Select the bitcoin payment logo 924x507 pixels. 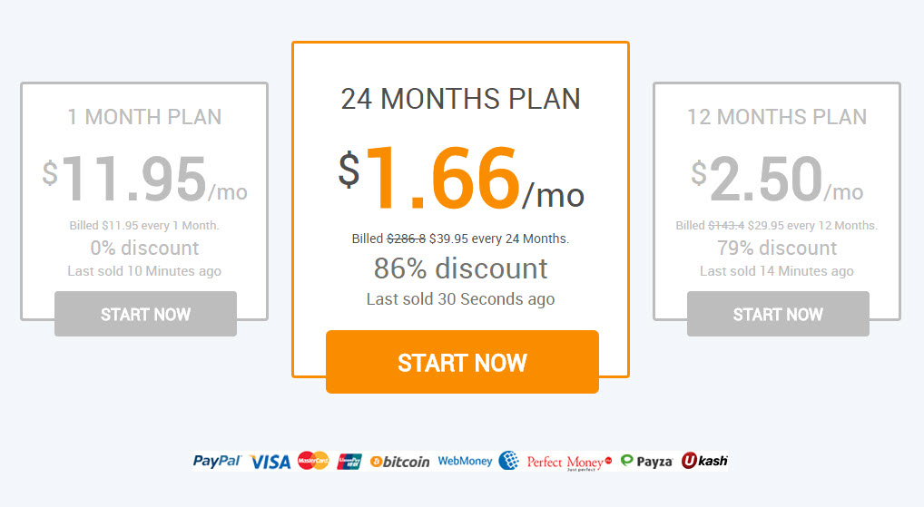click(400, 462)
